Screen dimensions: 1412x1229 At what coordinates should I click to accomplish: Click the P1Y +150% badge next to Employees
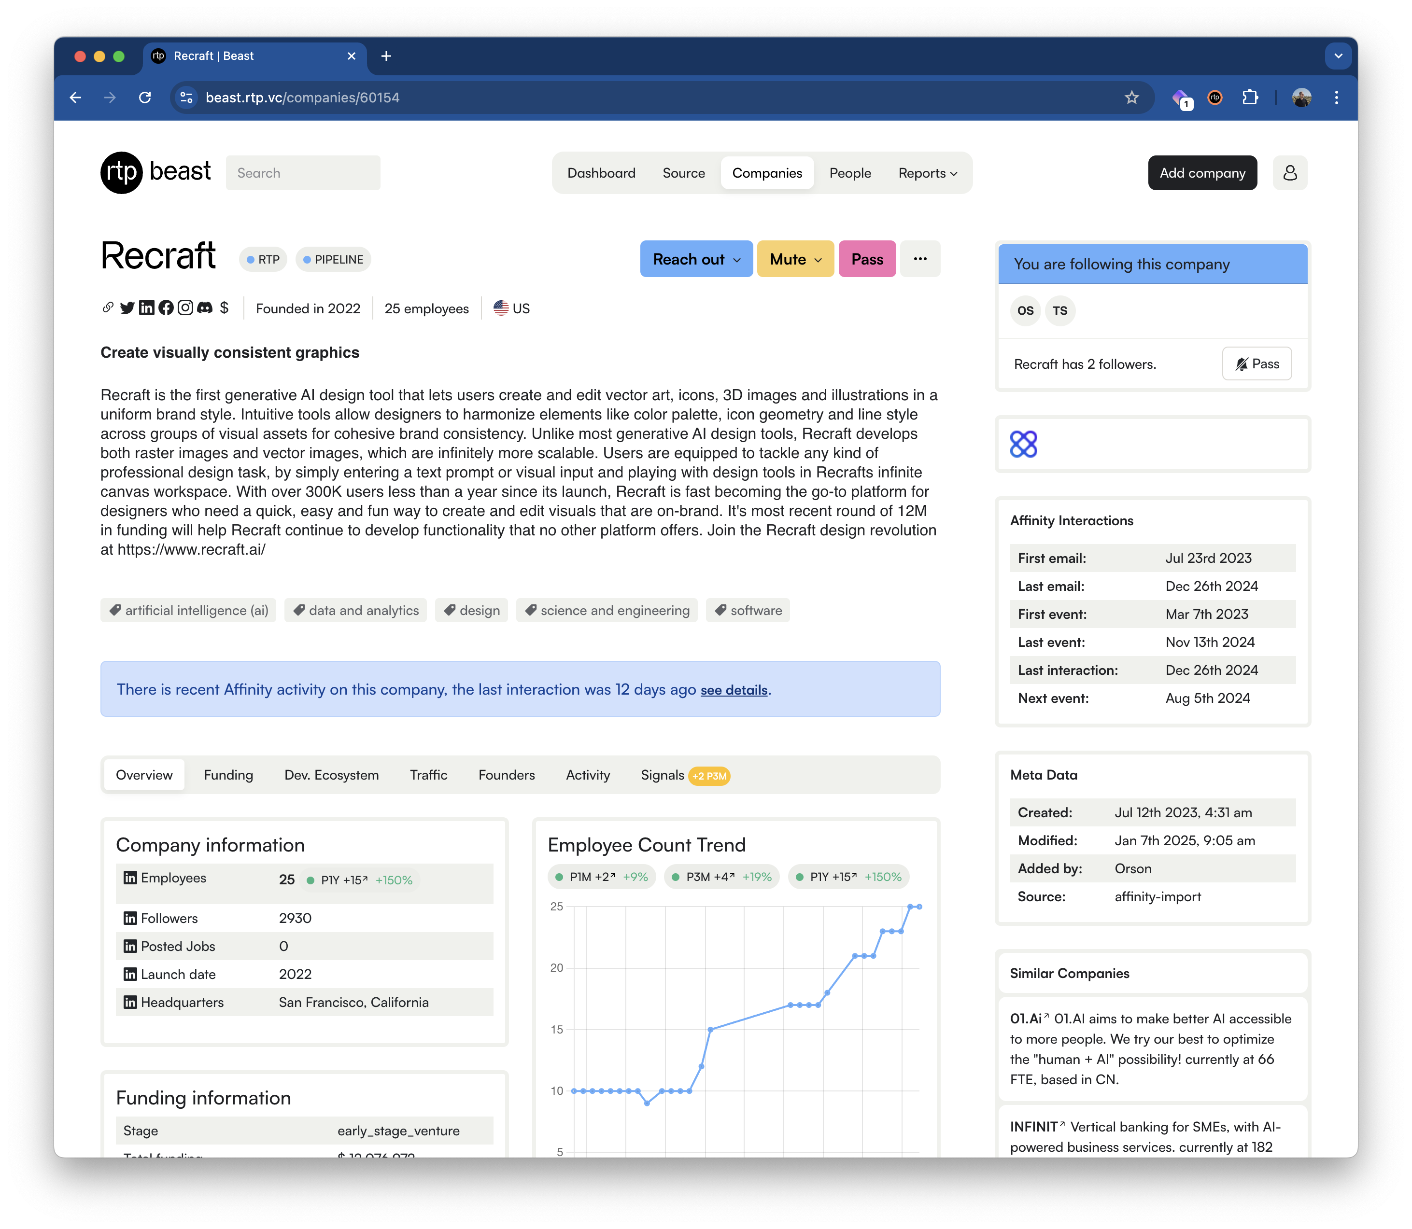pyautogui.click(x=359, y=880)
